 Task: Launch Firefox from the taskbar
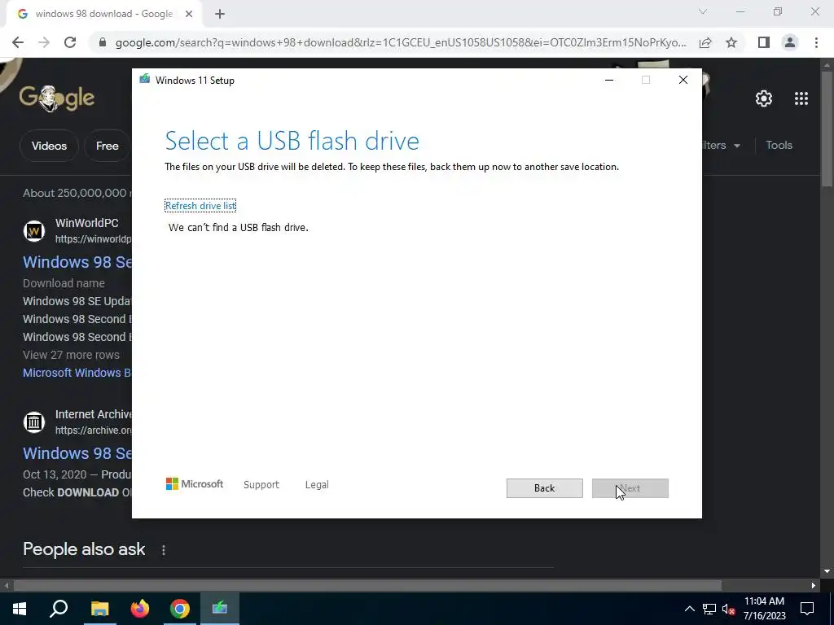[140, 609]
